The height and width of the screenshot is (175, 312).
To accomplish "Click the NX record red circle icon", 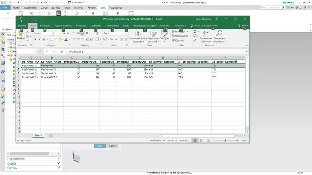I will [x=58, y=13].
